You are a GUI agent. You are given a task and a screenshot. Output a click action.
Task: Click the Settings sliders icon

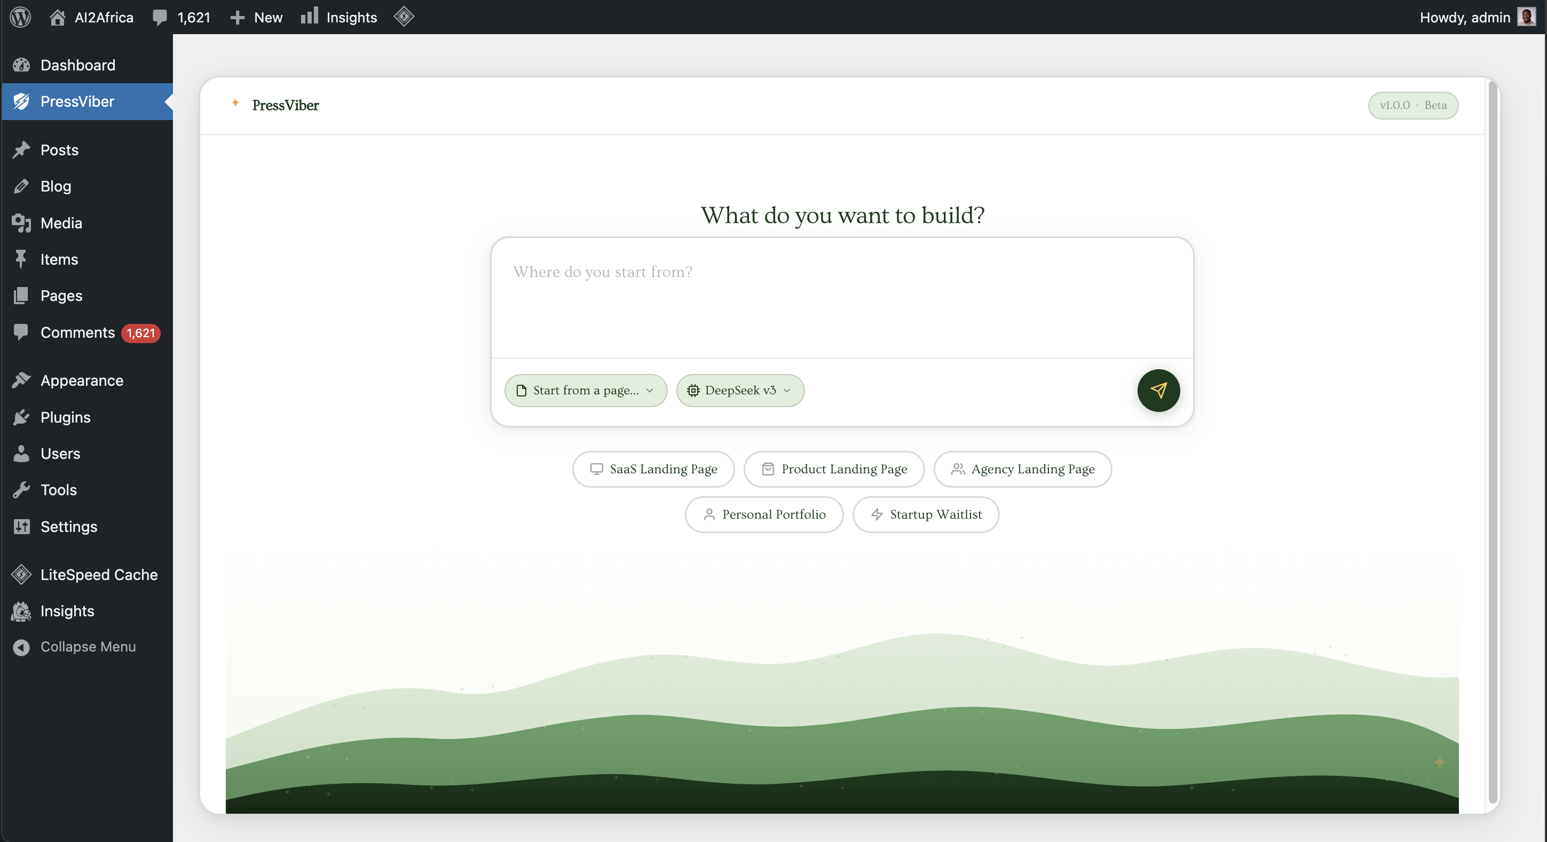(x=21, y=526)
